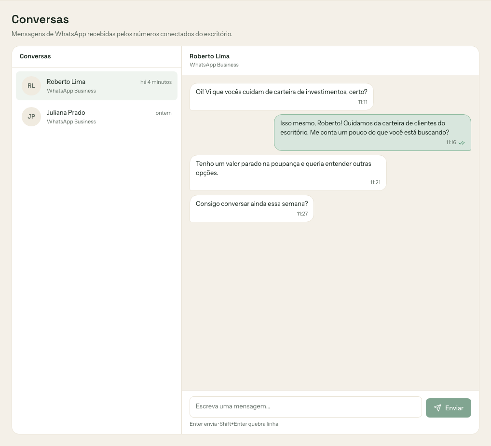The image size is (491, 446).
Task: Click 'WhatsApp Business' under the chat header
Action: point(214,65)
